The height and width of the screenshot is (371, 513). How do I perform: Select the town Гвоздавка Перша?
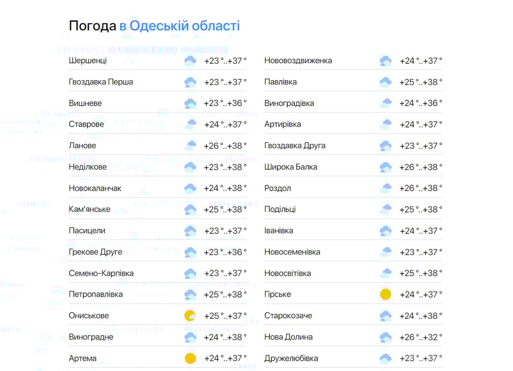pyautogui.click(x=102, y=82)
